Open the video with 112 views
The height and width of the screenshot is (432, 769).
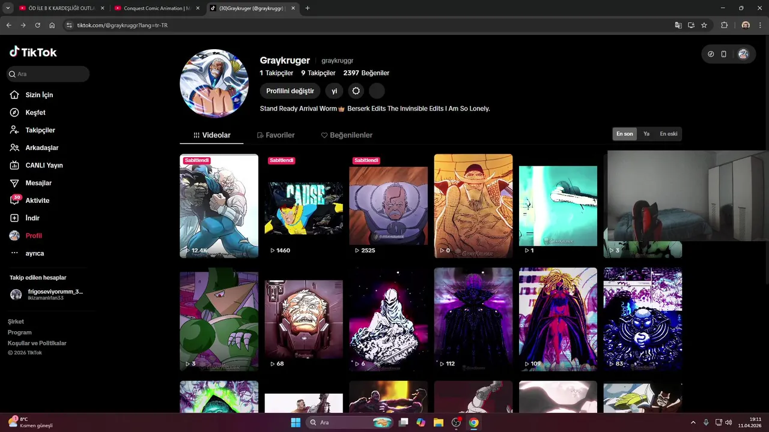(473, 319)
